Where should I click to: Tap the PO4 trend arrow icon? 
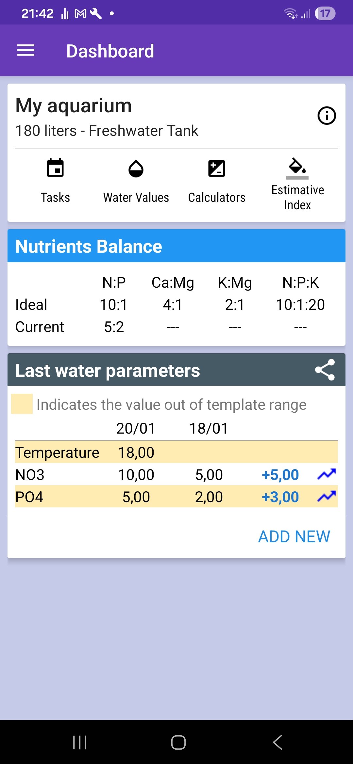point(327,497)
